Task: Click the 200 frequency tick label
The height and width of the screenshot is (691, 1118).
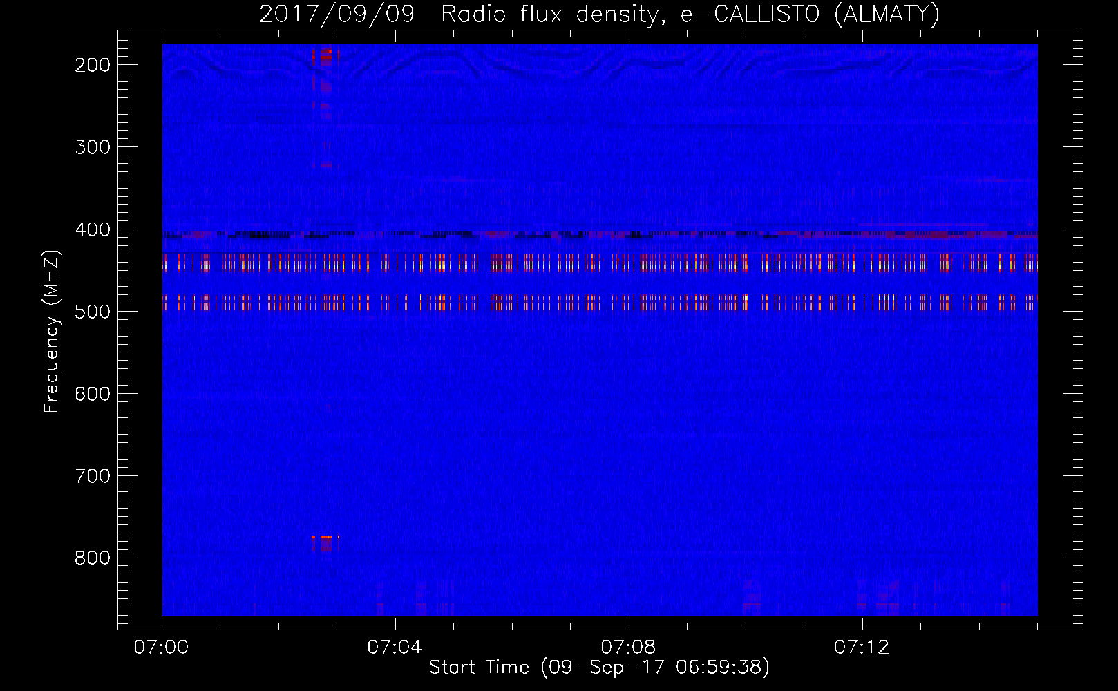Action: tap(93, 65)
